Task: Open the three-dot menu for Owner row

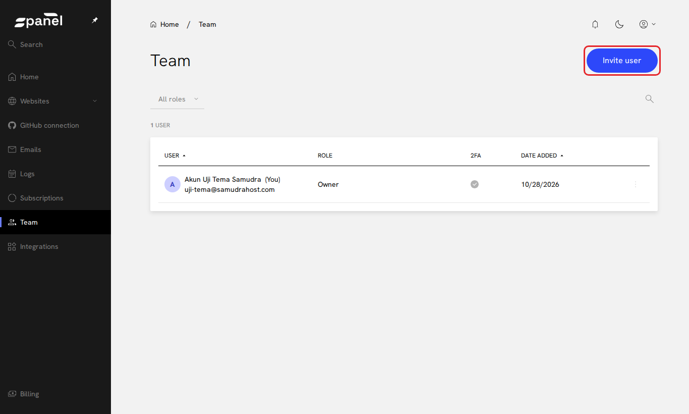Action: coord(636,184)
